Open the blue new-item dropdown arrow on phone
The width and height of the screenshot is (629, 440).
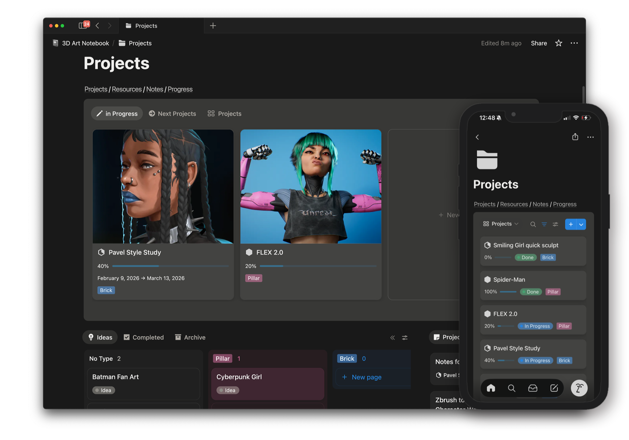[x=581, y=224]
